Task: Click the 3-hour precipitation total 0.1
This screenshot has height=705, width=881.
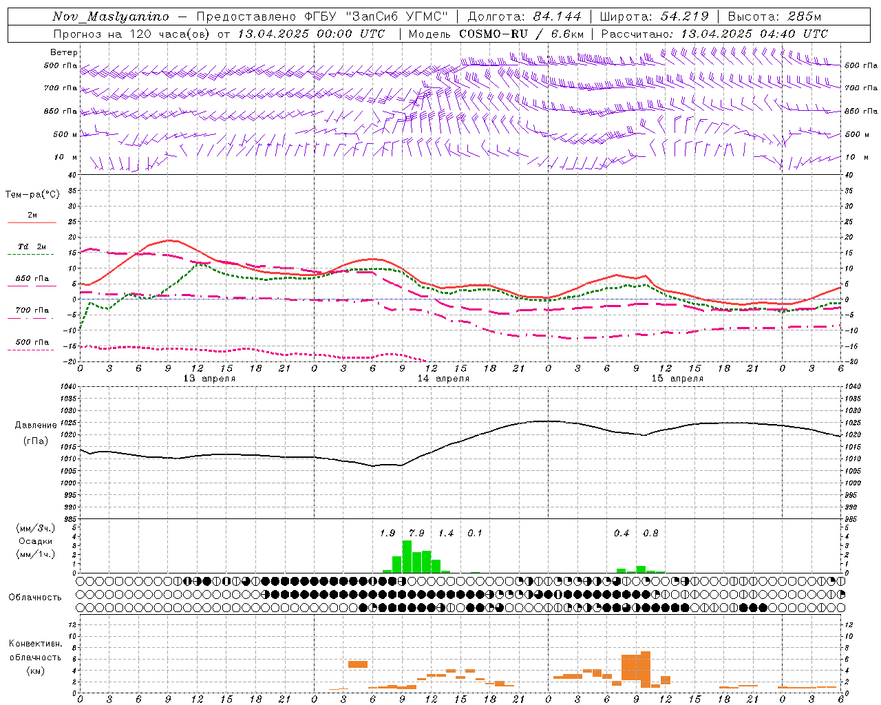Action: (x=475, y=534)
